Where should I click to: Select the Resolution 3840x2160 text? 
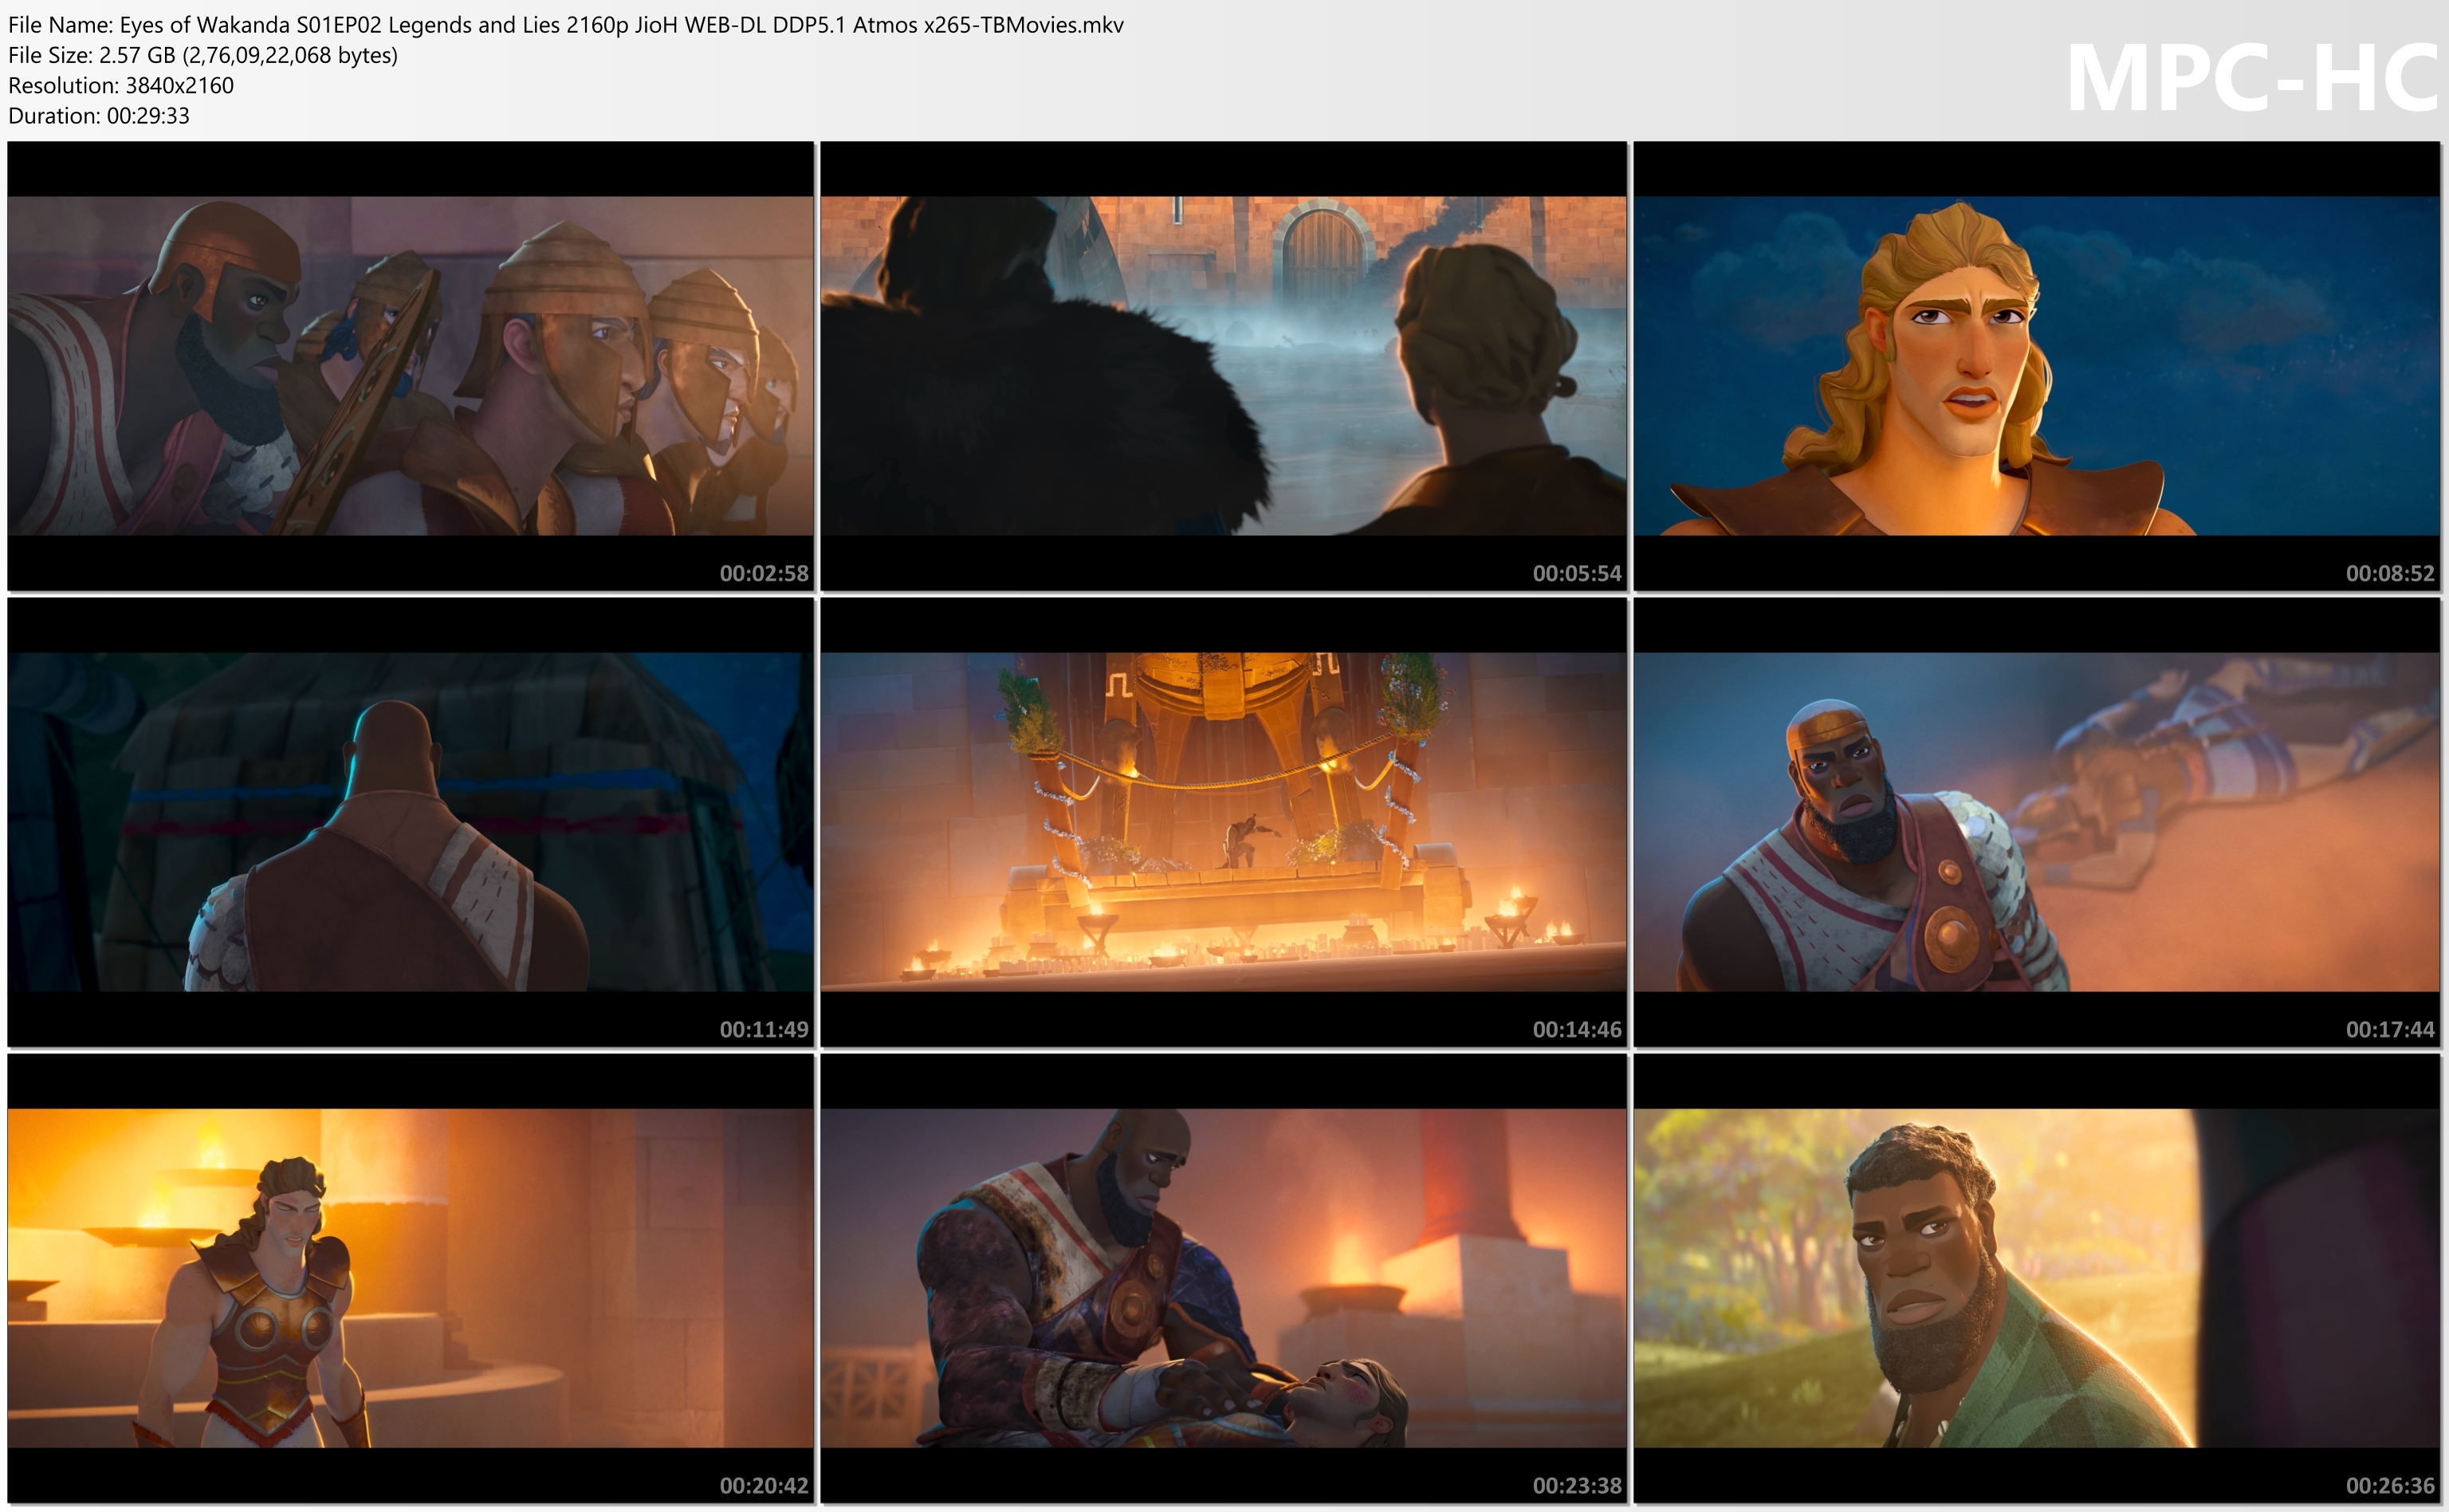click(x=121, y=85)
